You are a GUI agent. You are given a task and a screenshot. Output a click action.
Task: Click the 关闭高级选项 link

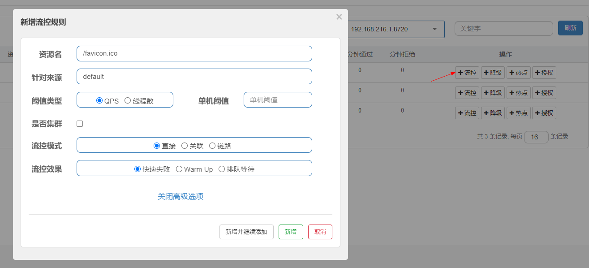pyautogui.click(x=181, y=196)
